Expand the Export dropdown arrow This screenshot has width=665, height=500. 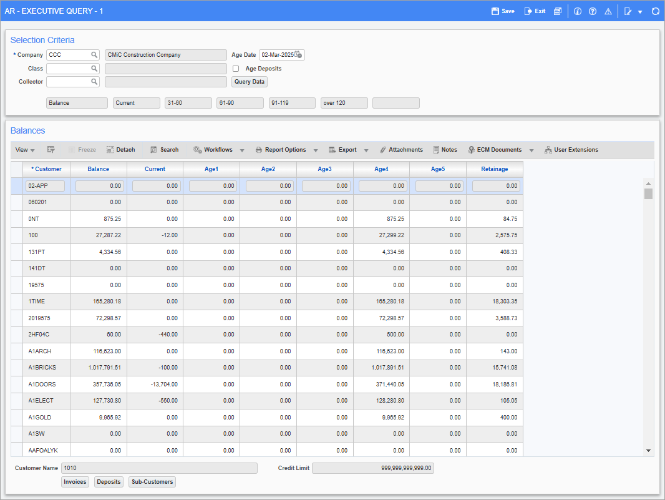click(366, 149)
